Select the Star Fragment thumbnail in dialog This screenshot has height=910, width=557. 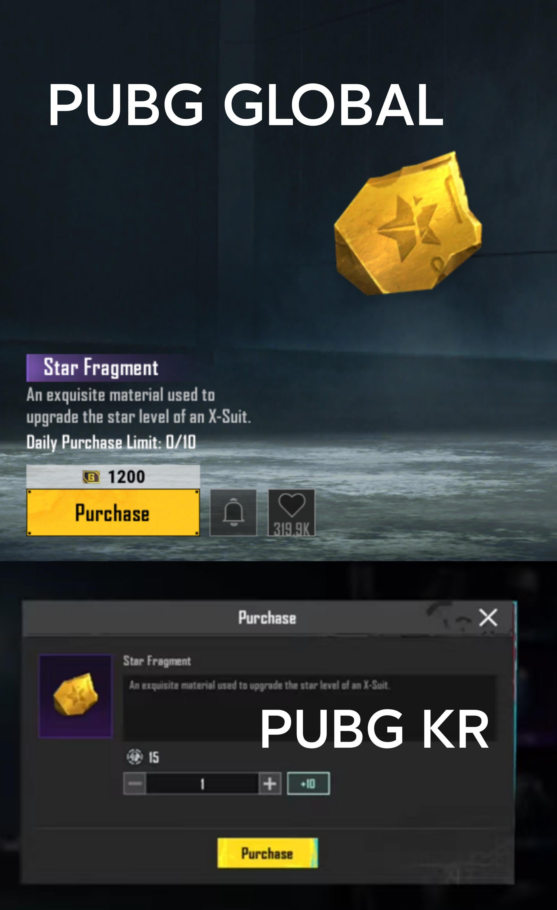point(76,696)
